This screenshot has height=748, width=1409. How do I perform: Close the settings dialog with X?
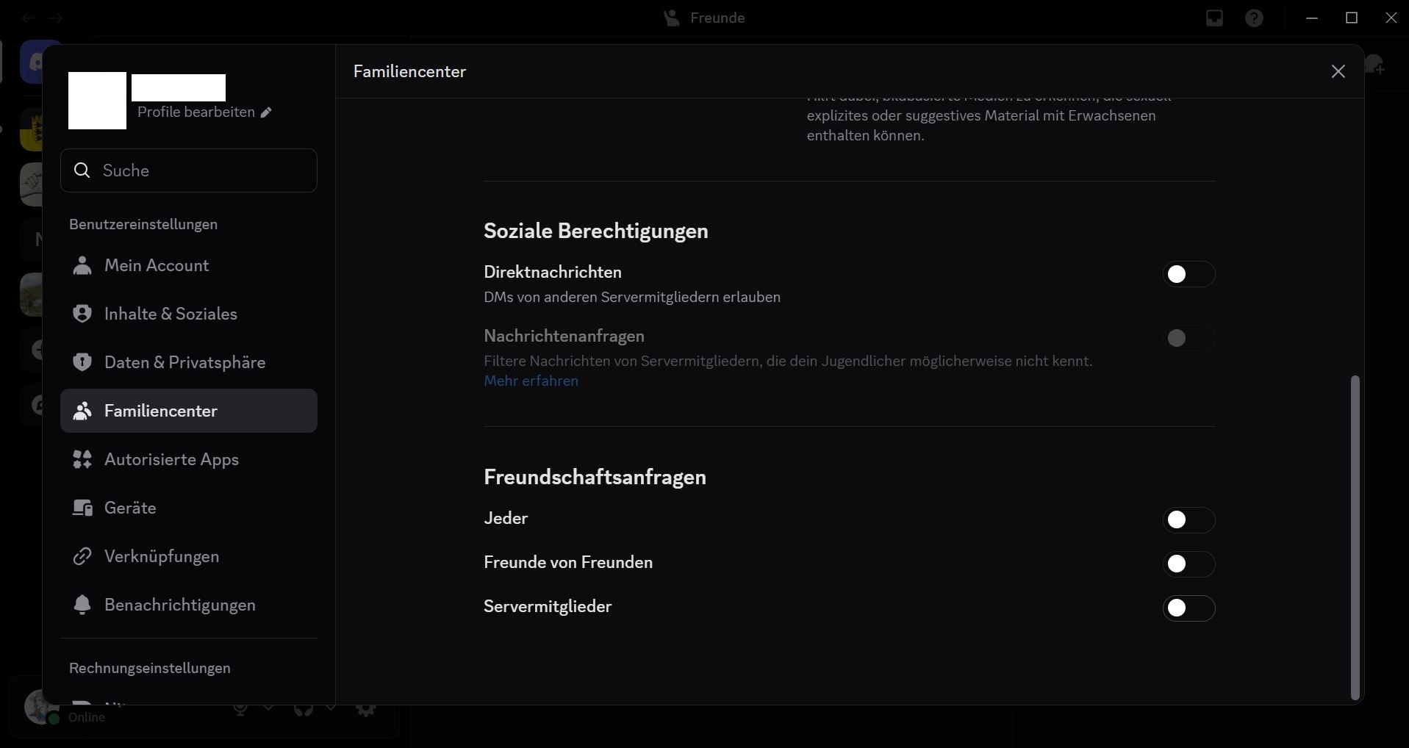1338,71
